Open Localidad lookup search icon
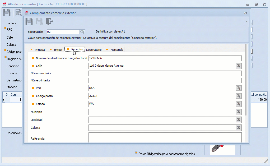 click(239, 120)
